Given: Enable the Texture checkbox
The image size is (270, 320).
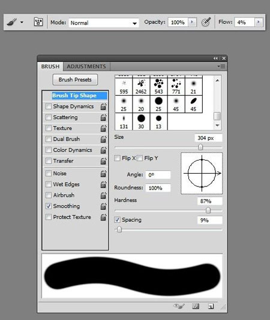Looking at the screenshot, I should (49, 128).
